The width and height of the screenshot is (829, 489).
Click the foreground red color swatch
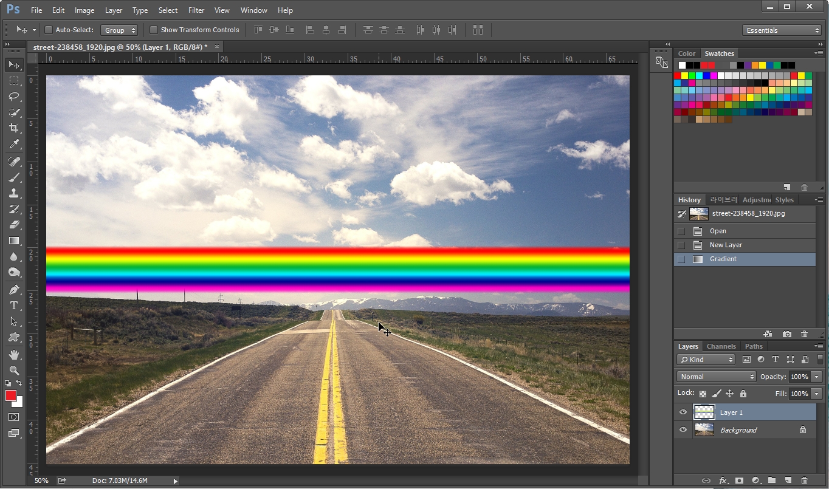10,395
